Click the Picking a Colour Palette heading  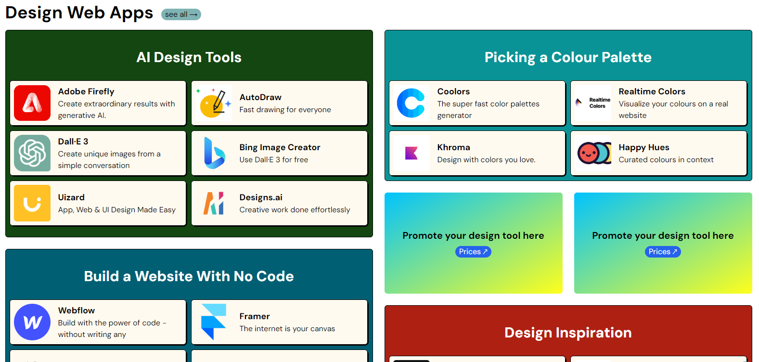[568, 57]
